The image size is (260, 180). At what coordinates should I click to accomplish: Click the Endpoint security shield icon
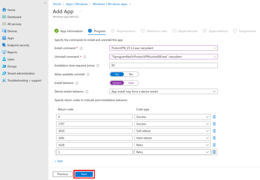tap(4, 45)
